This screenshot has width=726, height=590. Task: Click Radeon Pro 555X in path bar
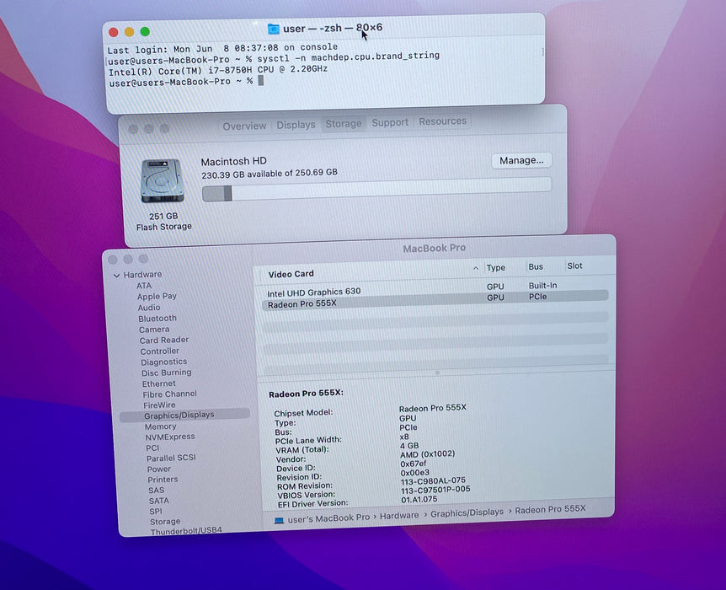[550, 509]
